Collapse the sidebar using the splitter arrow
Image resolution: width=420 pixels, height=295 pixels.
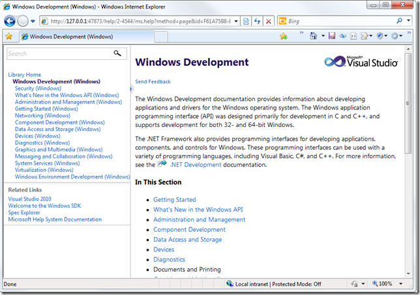pos(131,89)
